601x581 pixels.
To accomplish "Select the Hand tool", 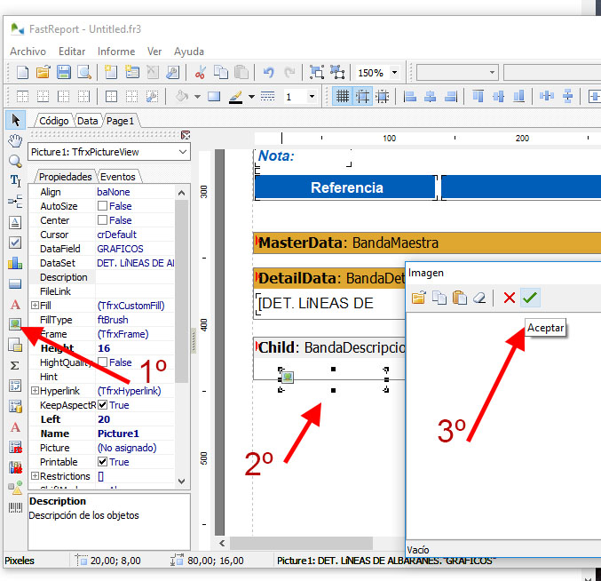I will [x=15, y=140].
